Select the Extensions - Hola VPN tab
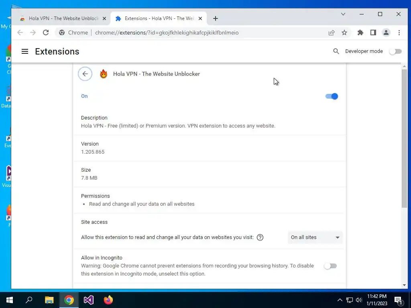411x308 pixels. pyautogui.click(x=159, y=18)
